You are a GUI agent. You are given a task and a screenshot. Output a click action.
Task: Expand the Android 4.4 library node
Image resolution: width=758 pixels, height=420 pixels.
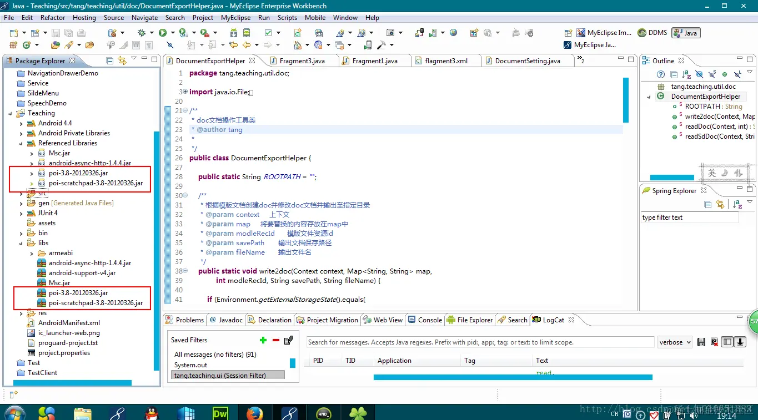22,123
